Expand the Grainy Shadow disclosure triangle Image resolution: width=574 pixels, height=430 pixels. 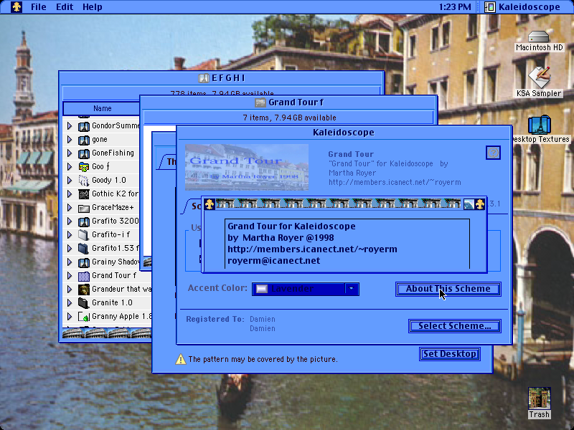click(x=70, y=262)
